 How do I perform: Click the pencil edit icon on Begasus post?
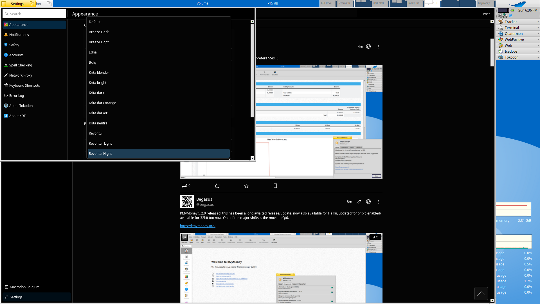359,202
